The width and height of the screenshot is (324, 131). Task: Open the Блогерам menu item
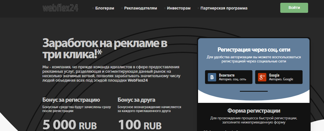click(104, 8)
